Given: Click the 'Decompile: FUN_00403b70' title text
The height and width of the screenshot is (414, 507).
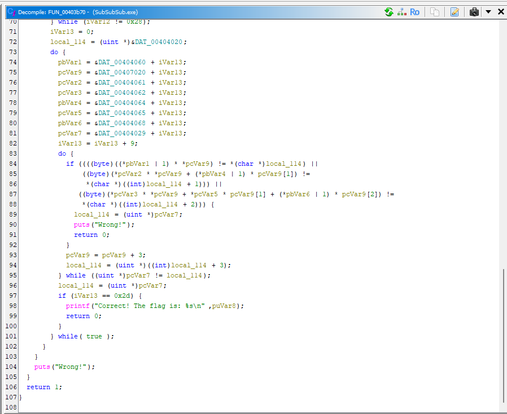Looking at the screenshot, I should [52, 12].
